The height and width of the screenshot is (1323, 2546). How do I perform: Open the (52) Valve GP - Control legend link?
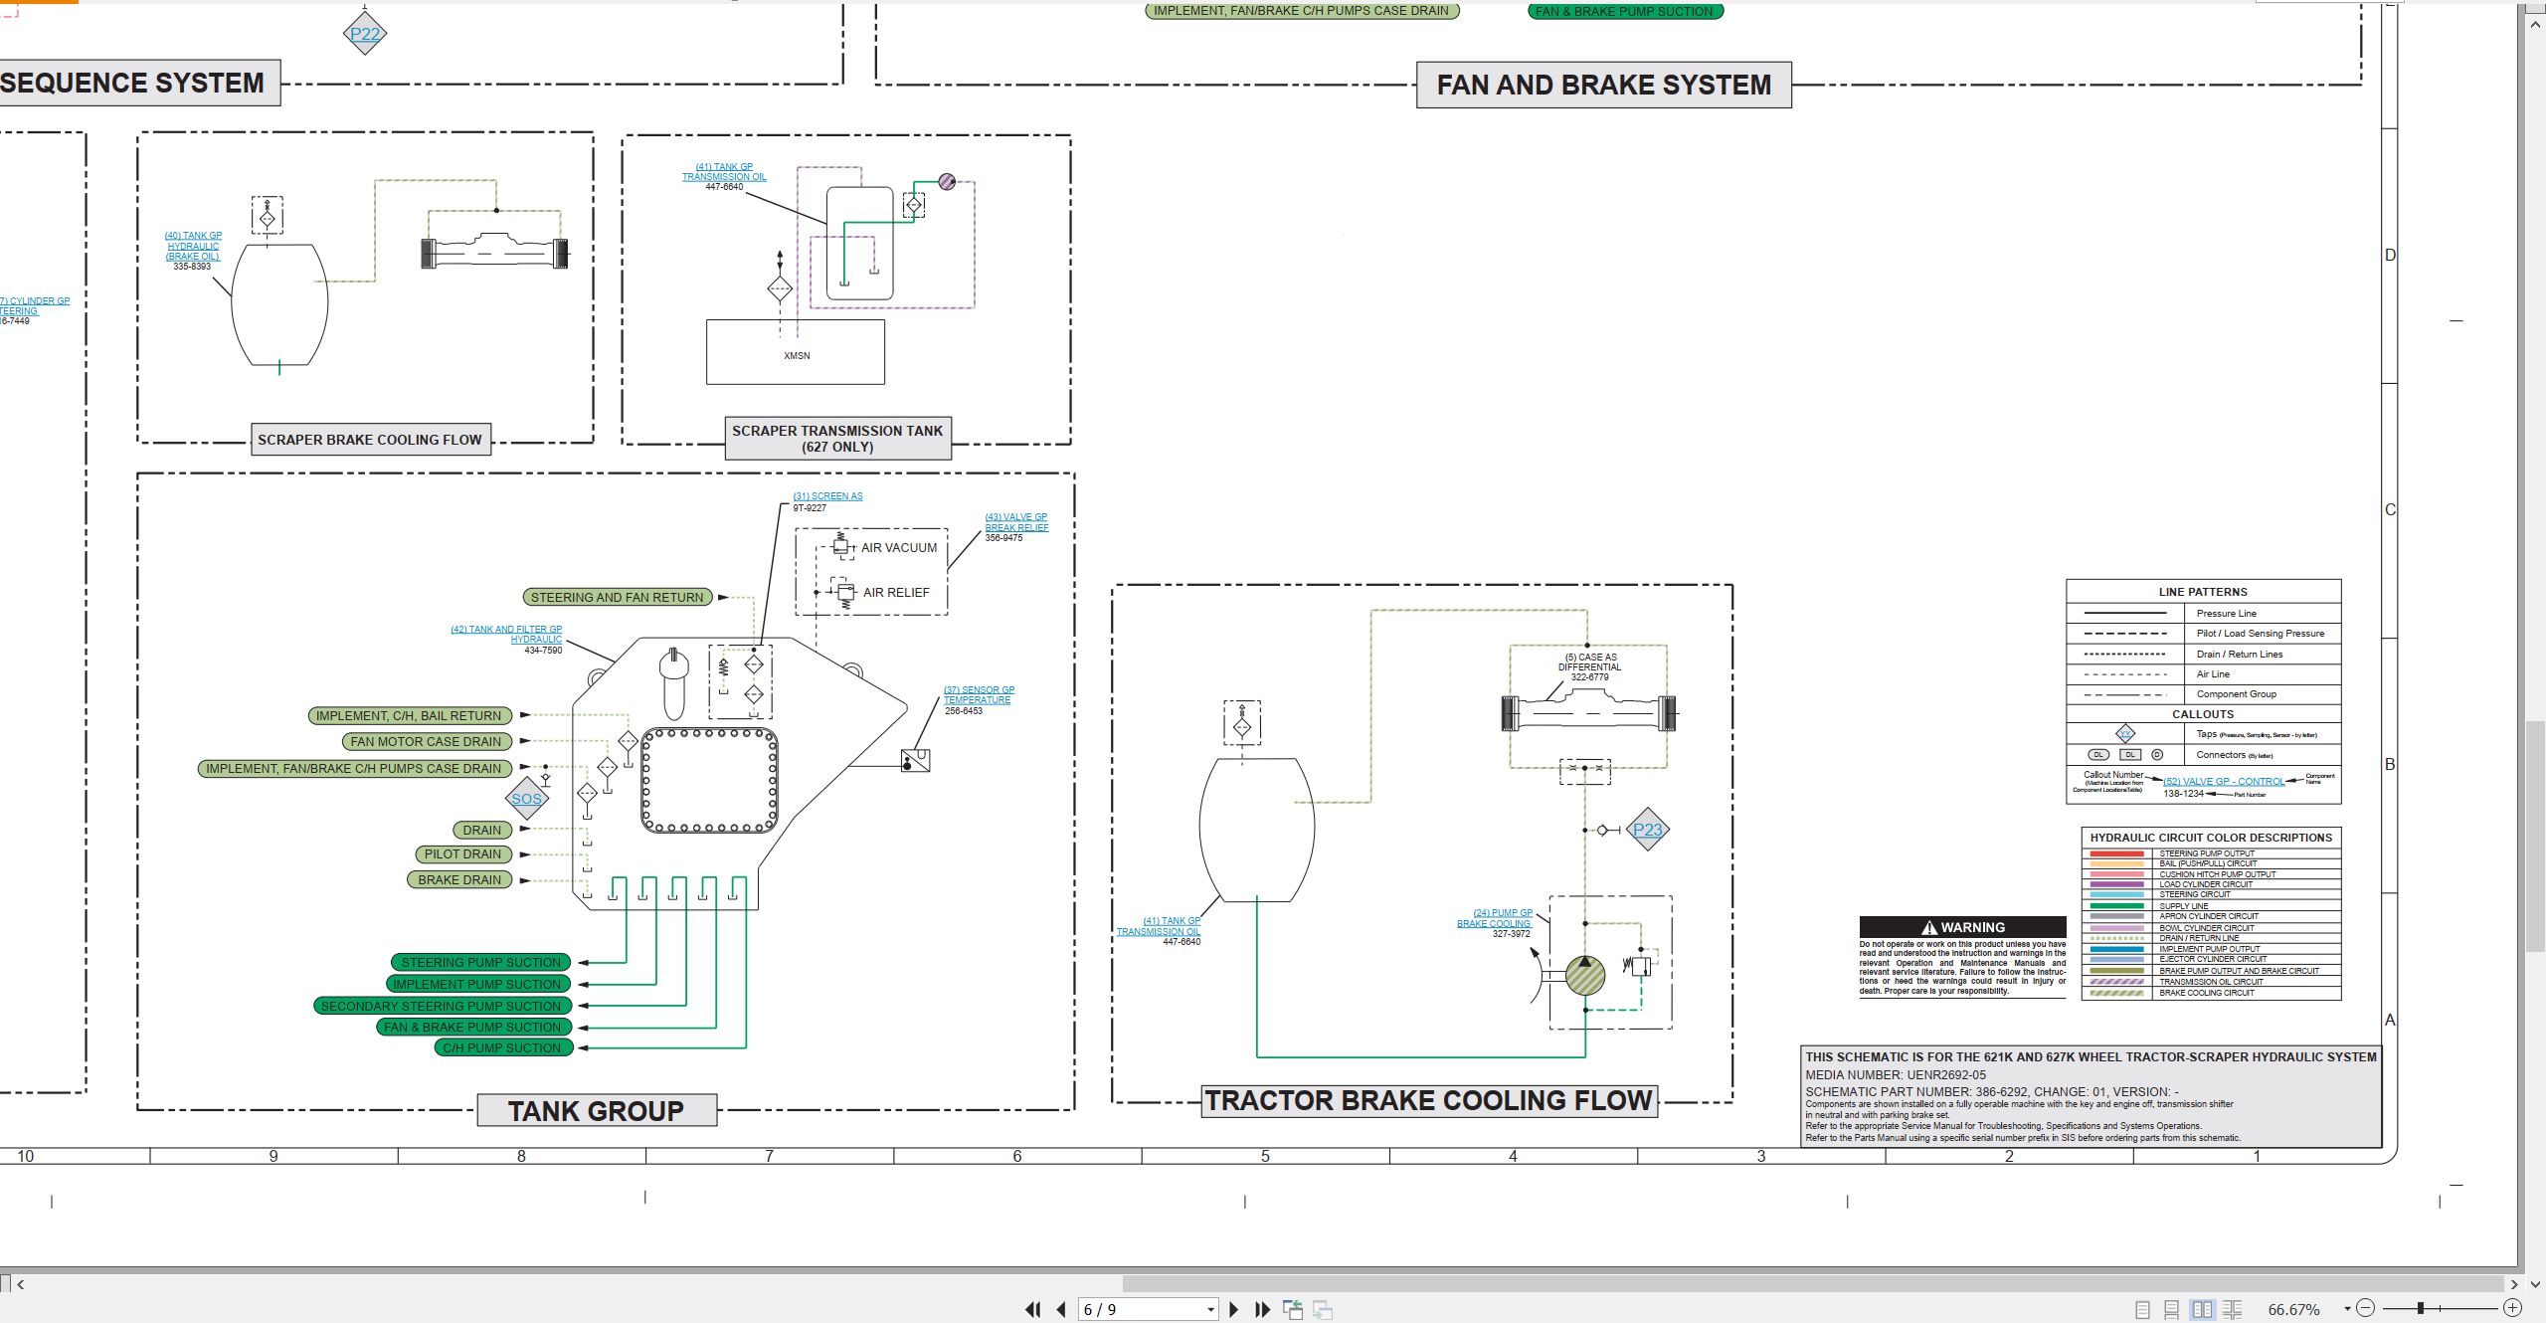[2224, 782]
